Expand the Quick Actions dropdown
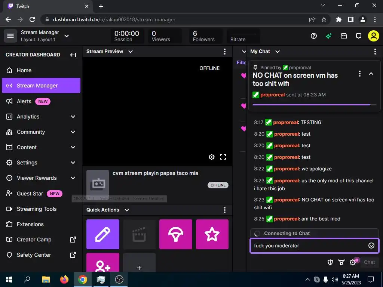 [x=127, y=210]
